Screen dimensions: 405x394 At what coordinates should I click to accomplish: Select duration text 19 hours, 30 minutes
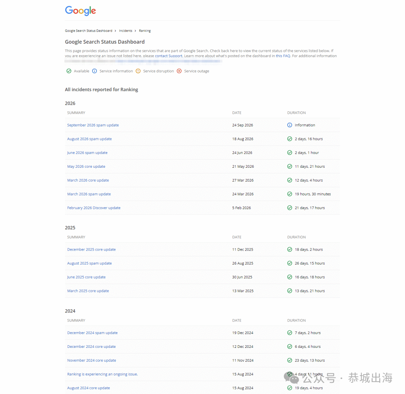[x=313, y=194]
